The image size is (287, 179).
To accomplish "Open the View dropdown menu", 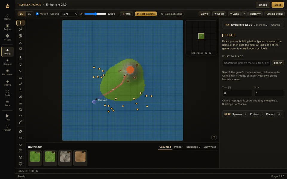I will 204,14.
